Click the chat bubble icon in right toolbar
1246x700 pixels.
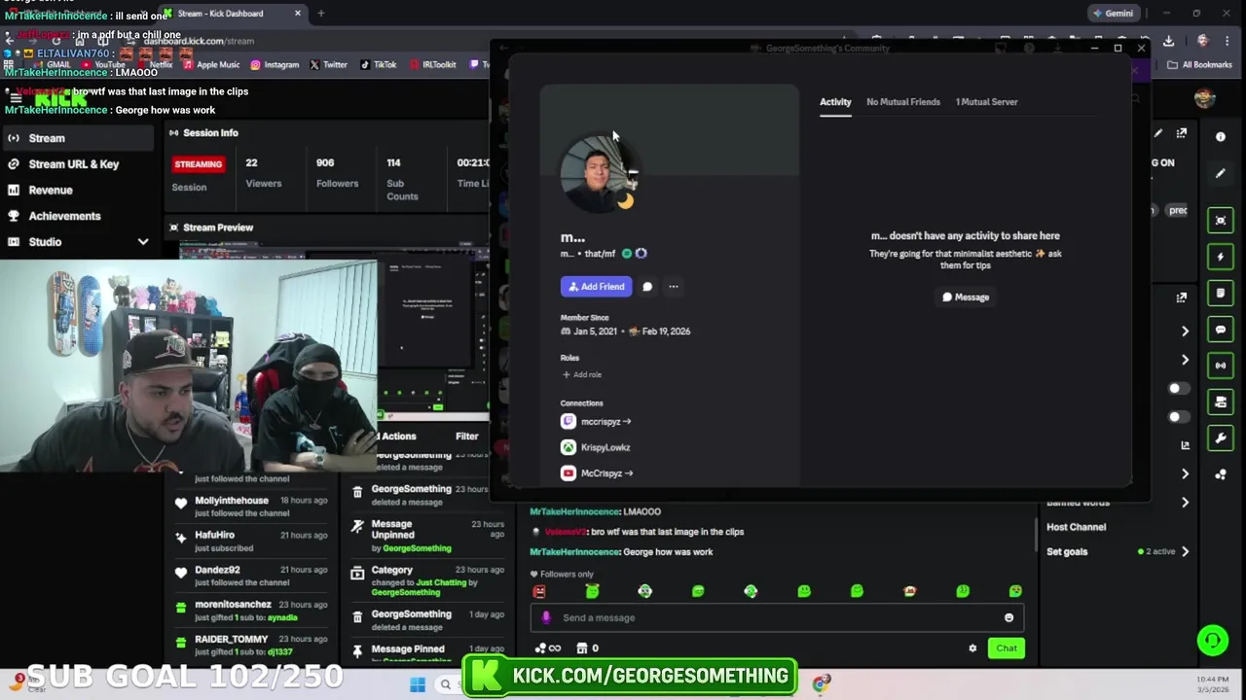pos(1221,330)
